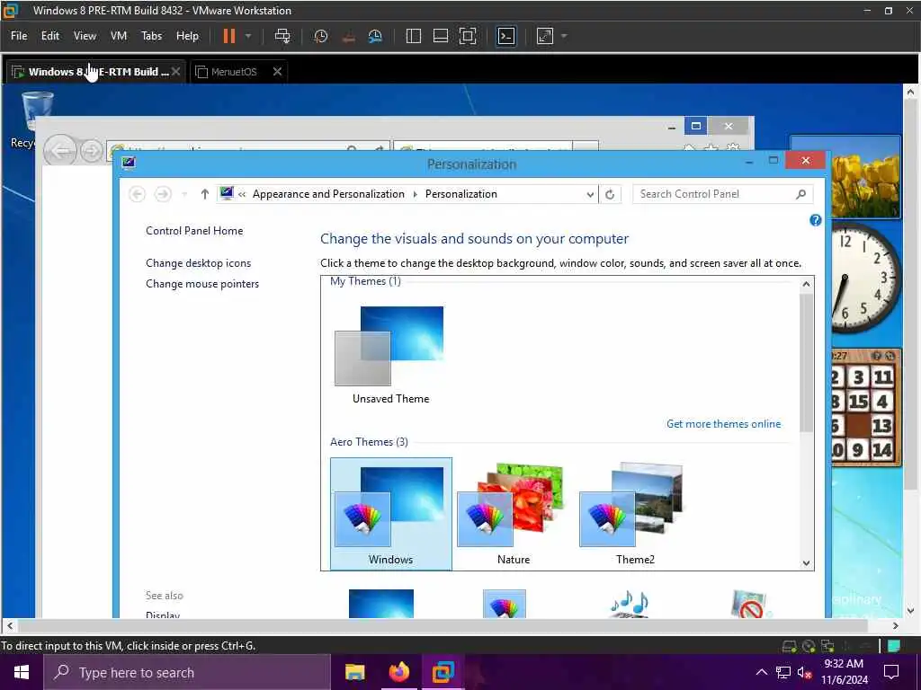Revert virtual machine to previous snapshot
The width and height of the screenshot is (921, 690).
tap(348, 36)
